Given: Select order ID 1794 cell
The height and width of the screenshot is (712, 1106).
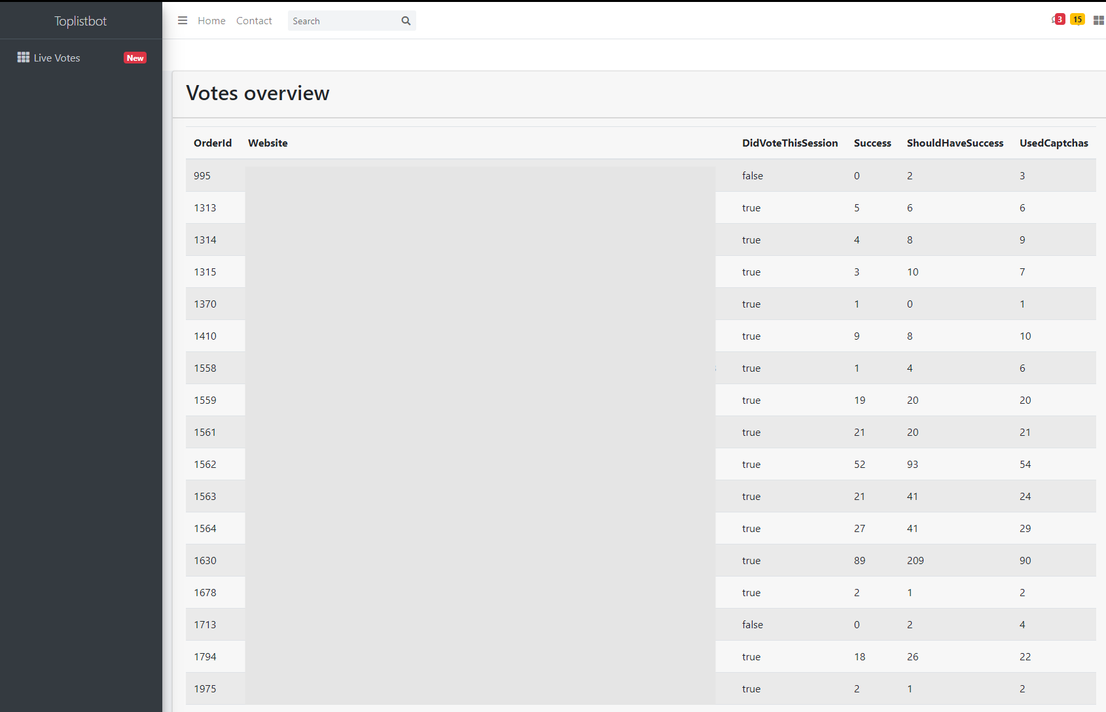Looking at the screenshot, I should click(205, 657).
